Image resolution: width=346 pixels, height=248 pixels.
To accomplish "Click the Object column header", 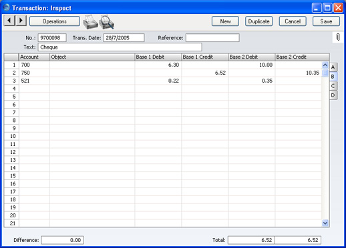I will (x=92, y=57).
